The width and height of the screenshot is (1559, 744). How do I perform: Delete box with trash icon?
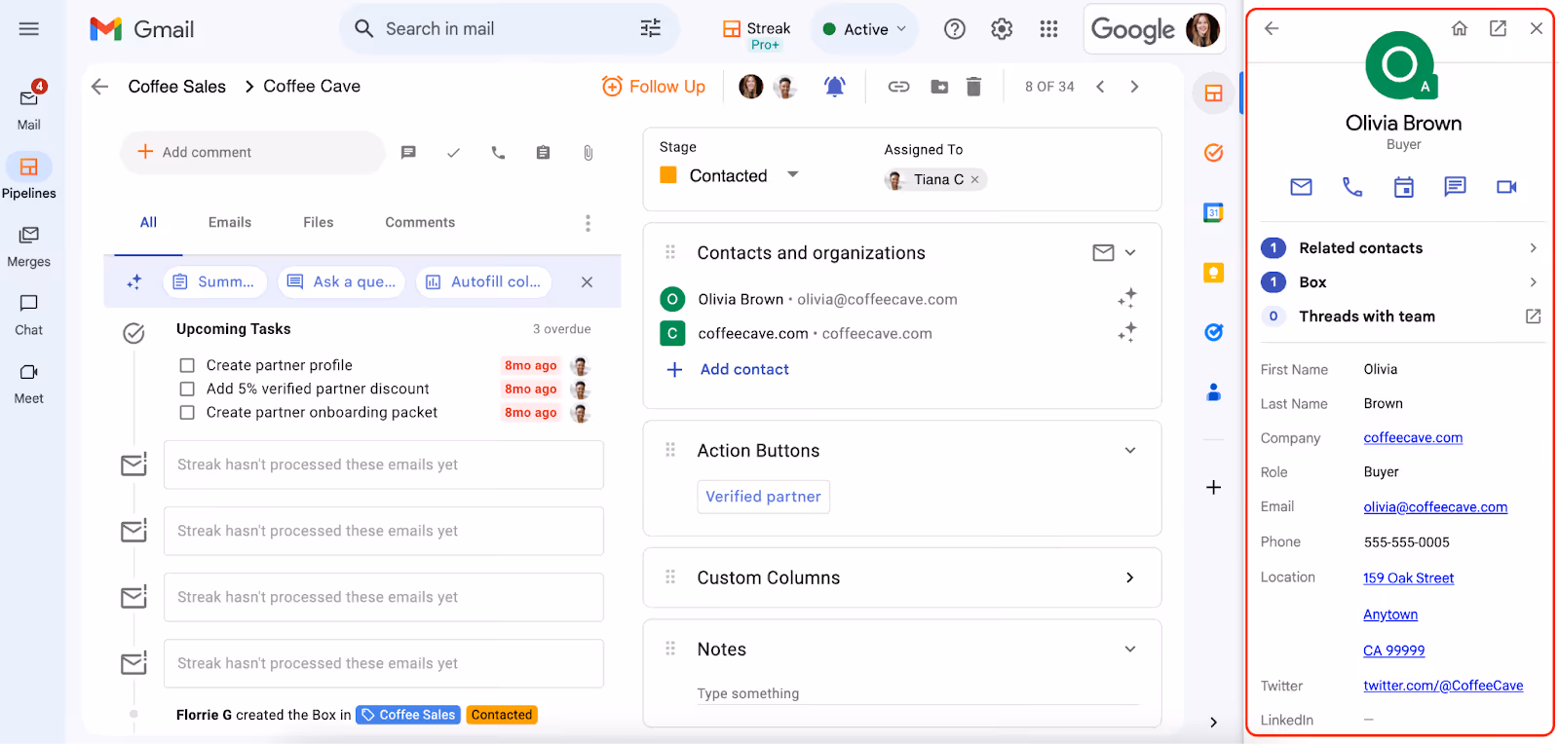(x=973, y=87)
